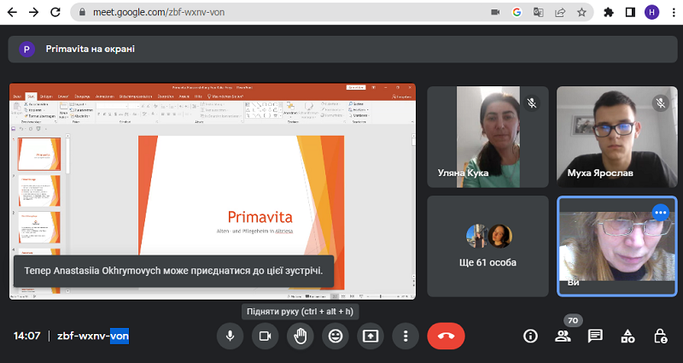683x363 pixels.
Task: Click the Уляна Кука video tile
Action: coord(487,137)
